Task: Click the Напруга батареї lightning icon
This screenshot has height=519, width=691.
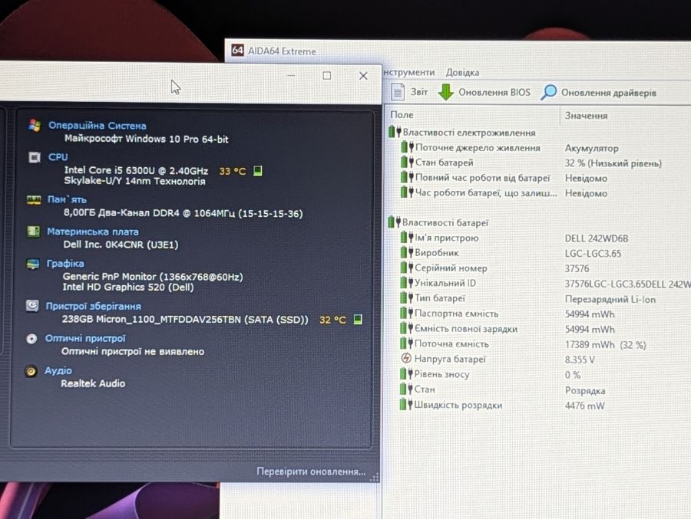Action: click(406, 358)
